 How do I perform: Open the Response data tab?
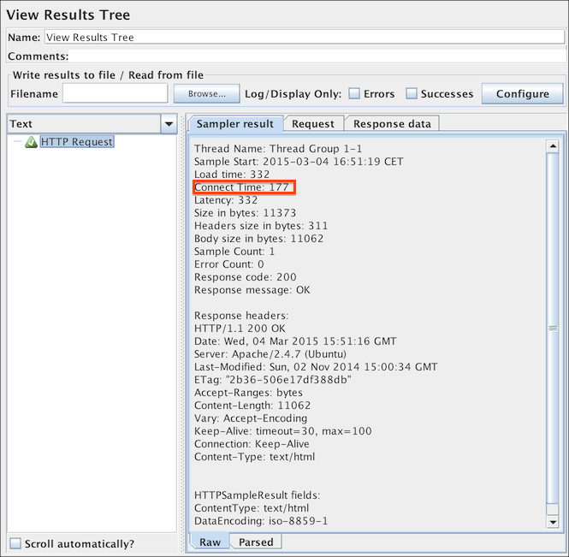tap(392, 124)
